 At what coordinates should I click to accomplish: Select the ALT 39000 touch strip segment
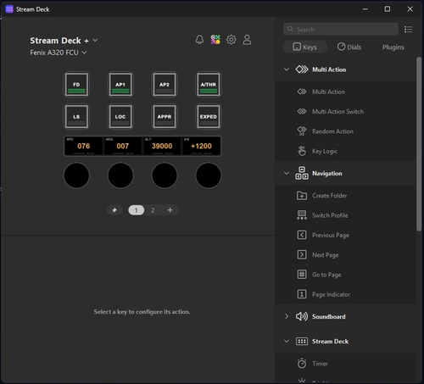click(x=162, y=146)
